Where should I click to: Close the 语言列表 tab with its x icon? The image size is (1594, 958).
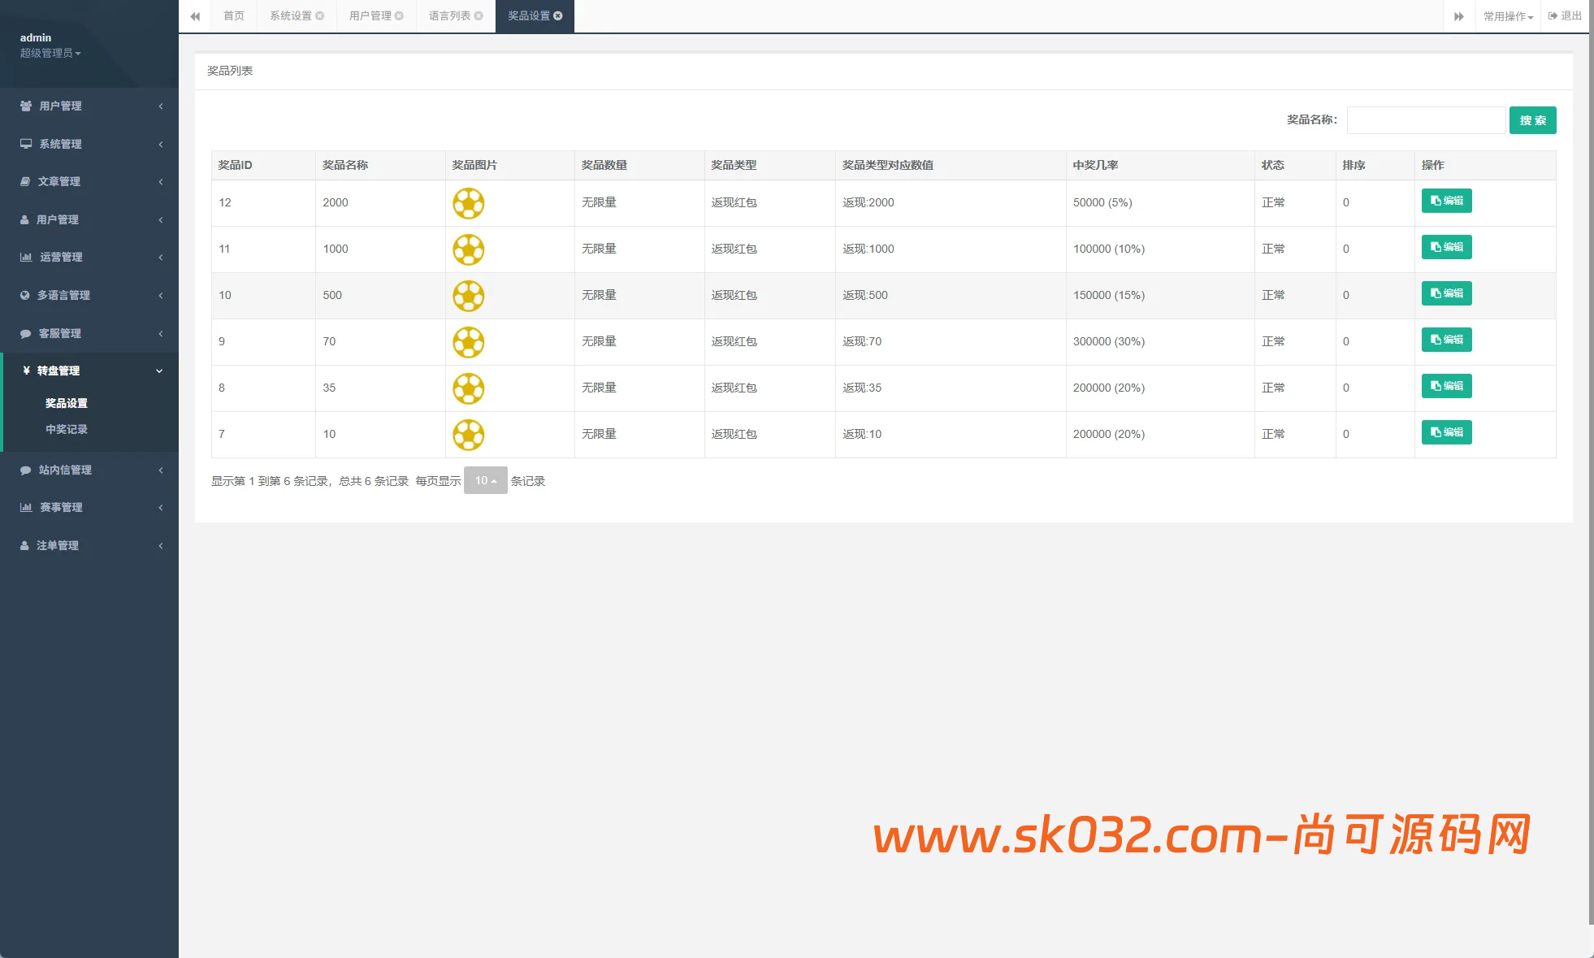479,16
